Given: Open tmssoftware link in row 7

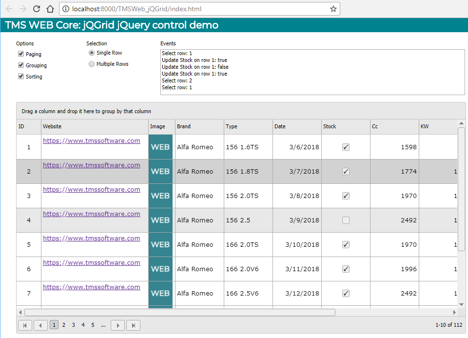Looking at the screenshot, I should coord(91,287).
